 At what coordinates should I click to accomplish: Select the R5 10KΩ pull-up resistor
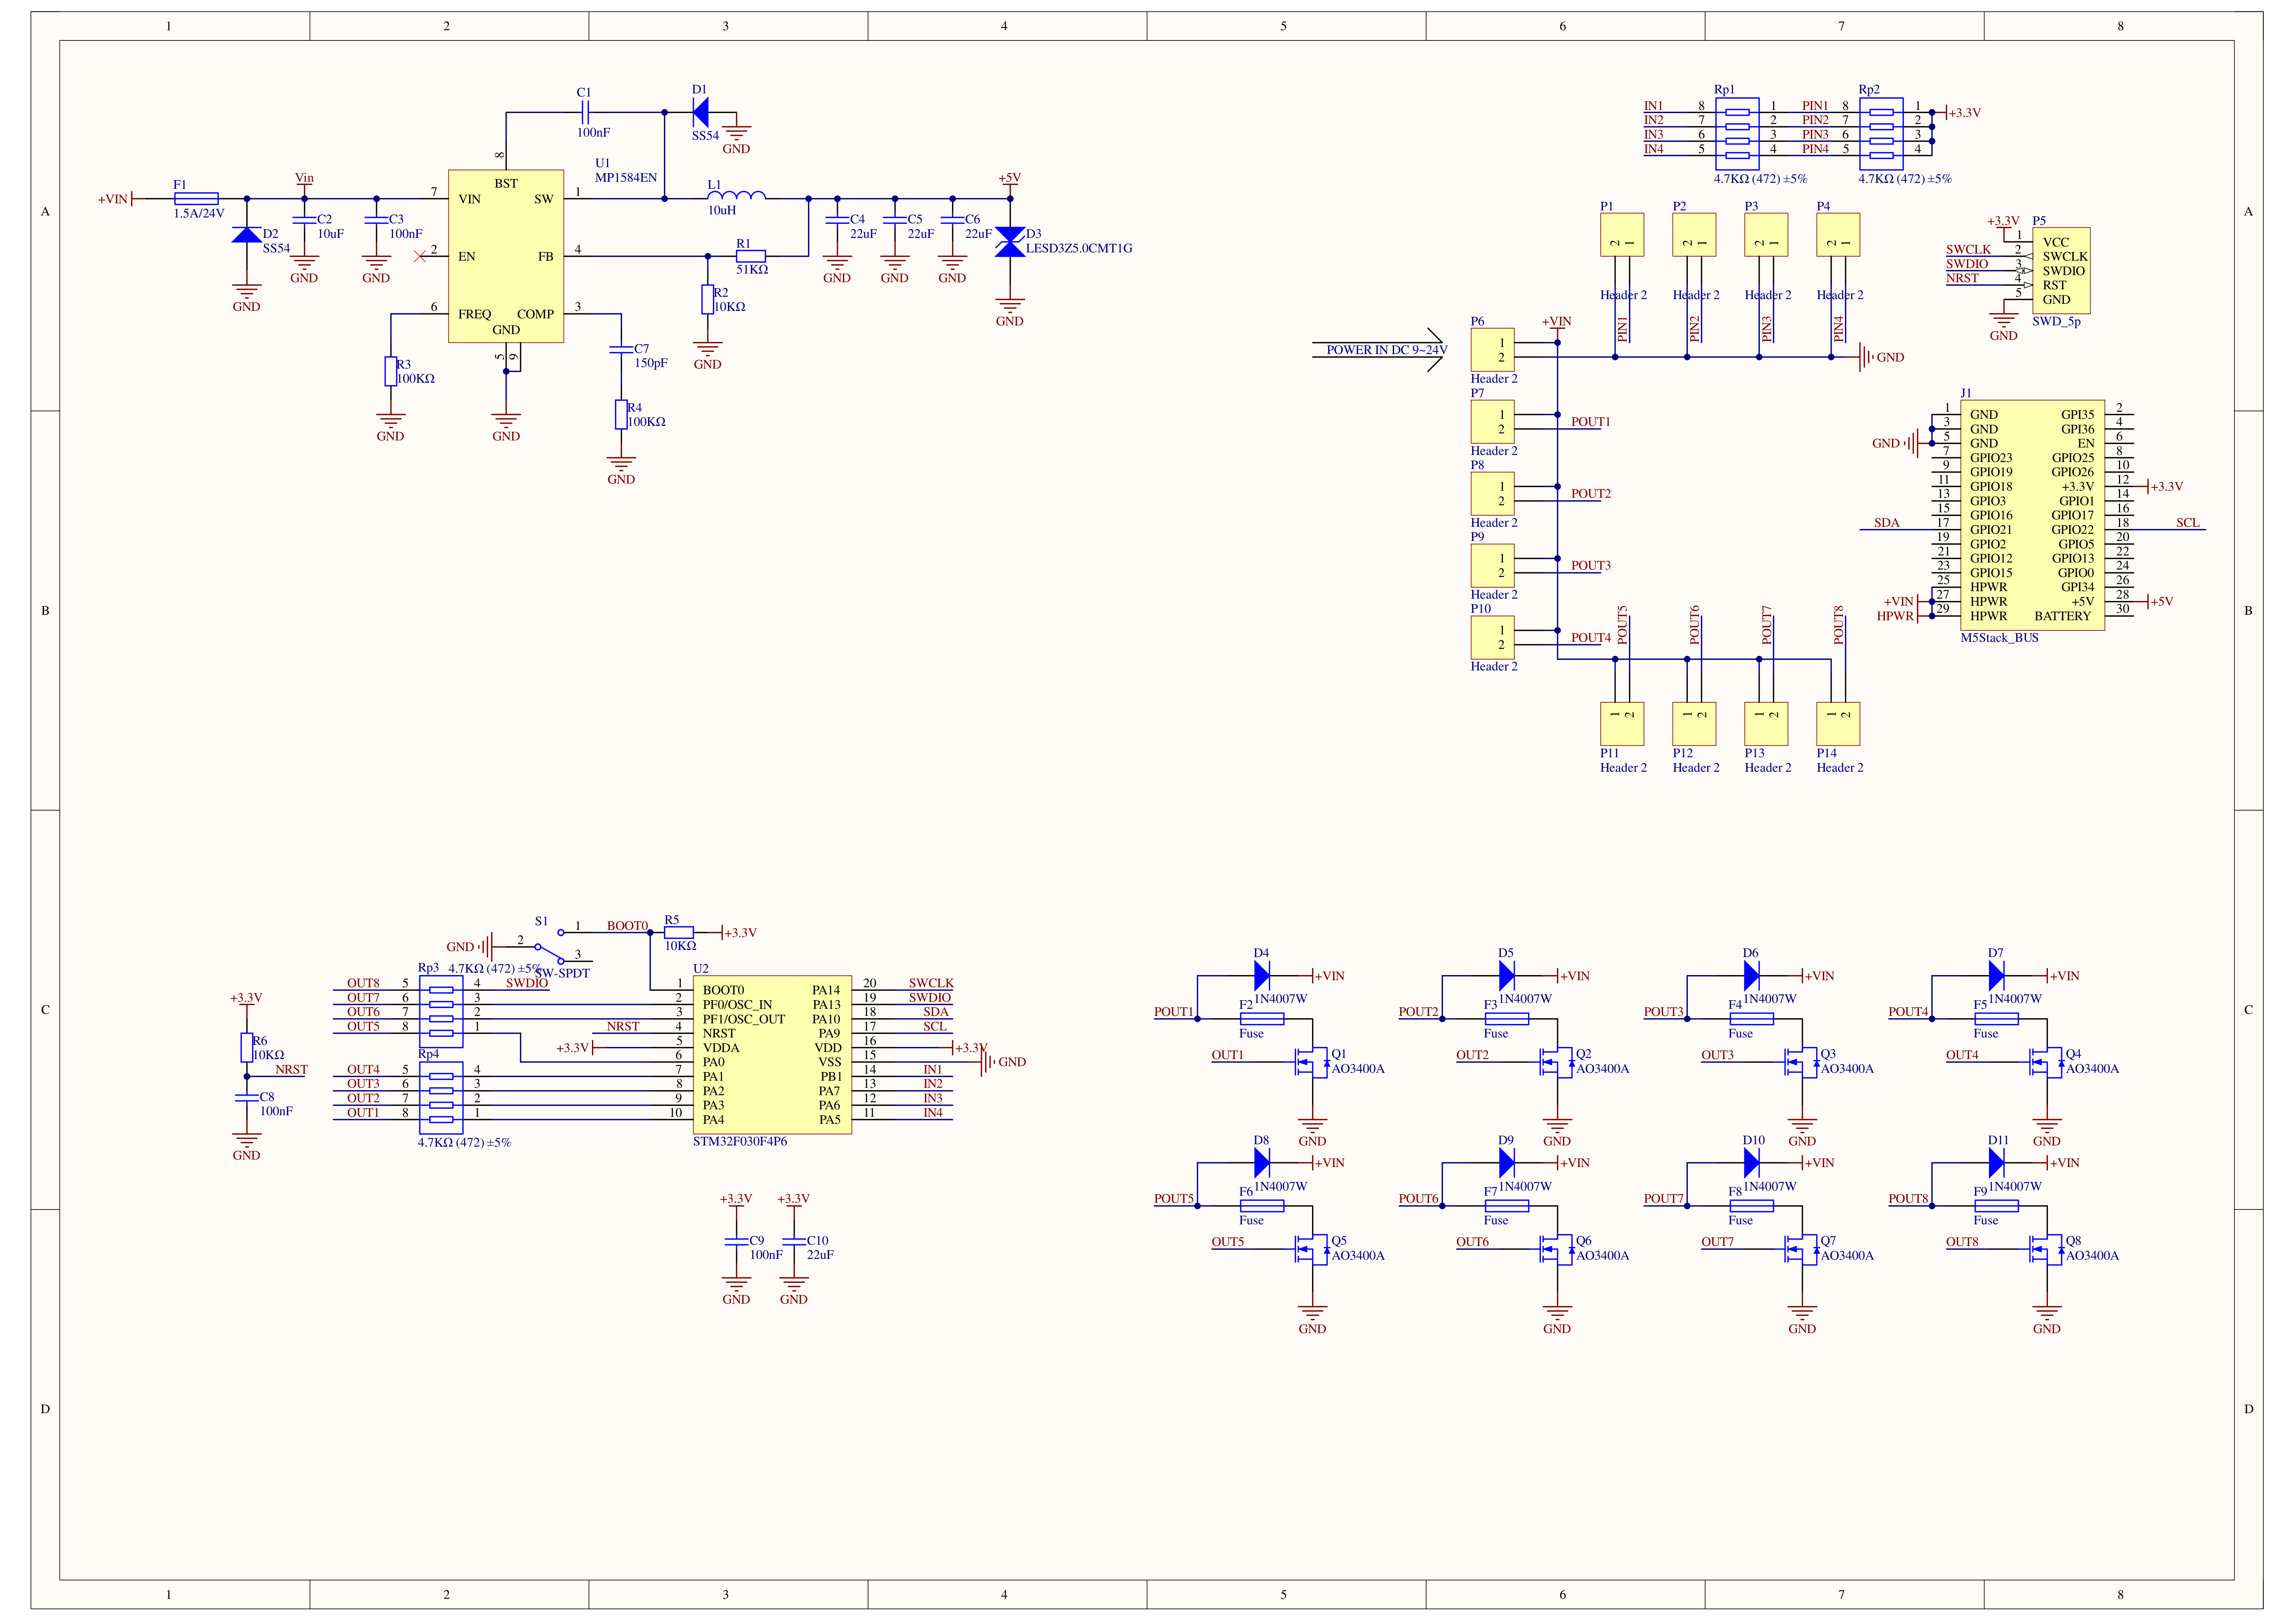[x=678, y=932]
